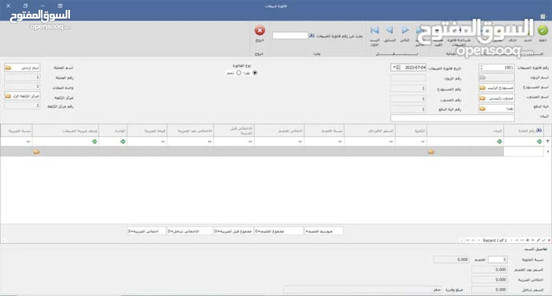Click total after tax column header
Viewport: 552px width, 296px height.
(190, 130)
